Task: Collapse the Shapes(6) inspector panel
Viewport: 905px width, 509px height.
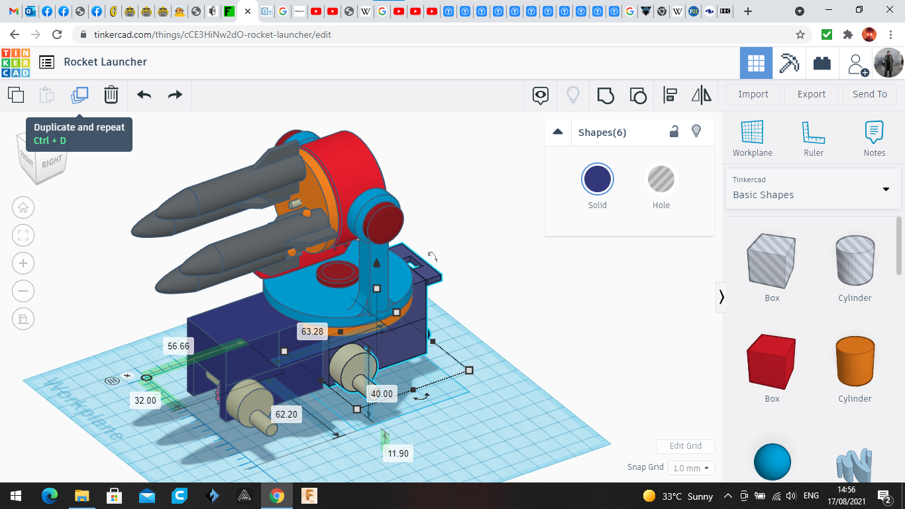Action: click(558, 132)
